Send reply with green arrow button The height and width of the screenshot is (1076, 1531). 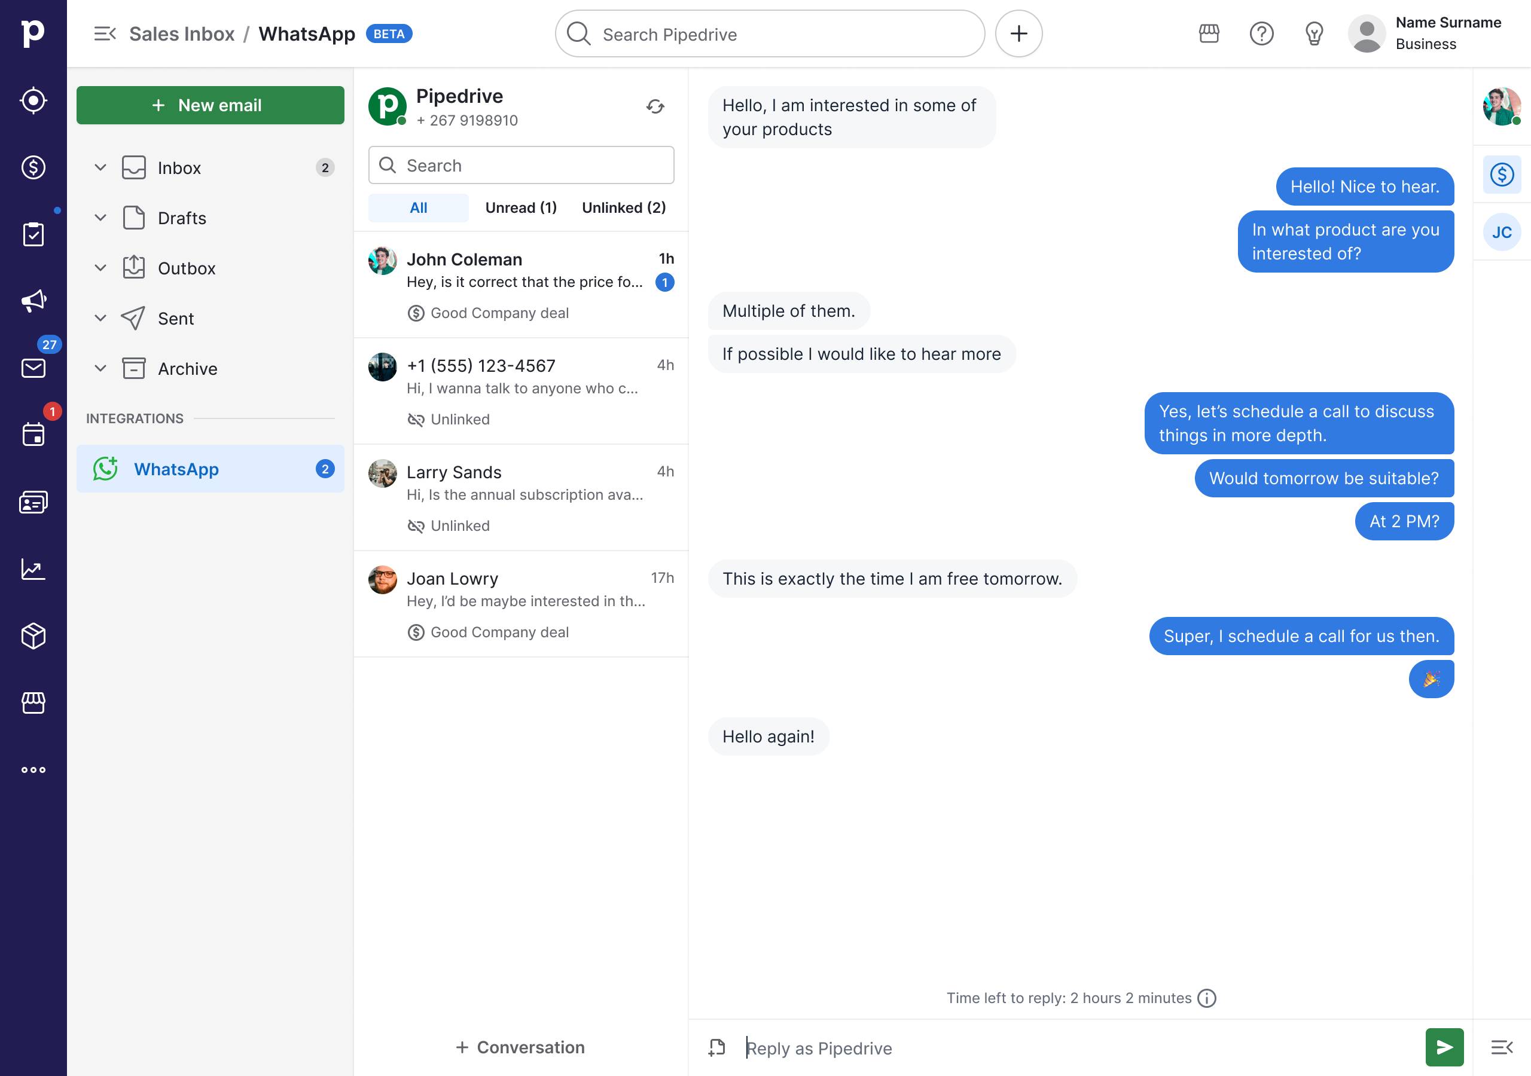coord(1444,1047)
